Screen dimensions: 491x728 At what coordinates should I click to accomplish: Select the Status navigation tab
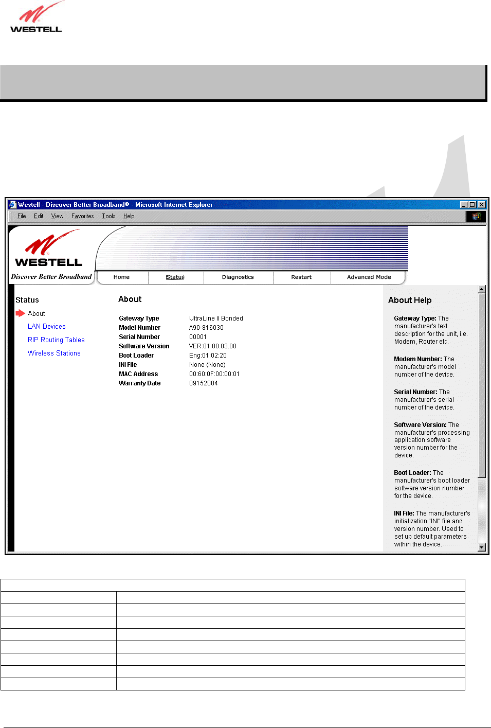coord(175,277)
